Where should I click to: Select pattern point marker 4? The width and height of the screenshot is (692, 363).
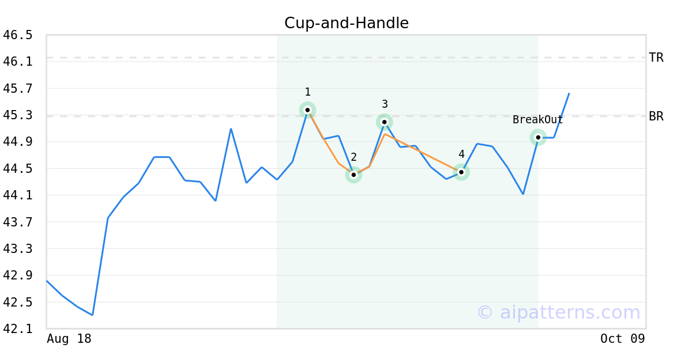pos(461,172)
